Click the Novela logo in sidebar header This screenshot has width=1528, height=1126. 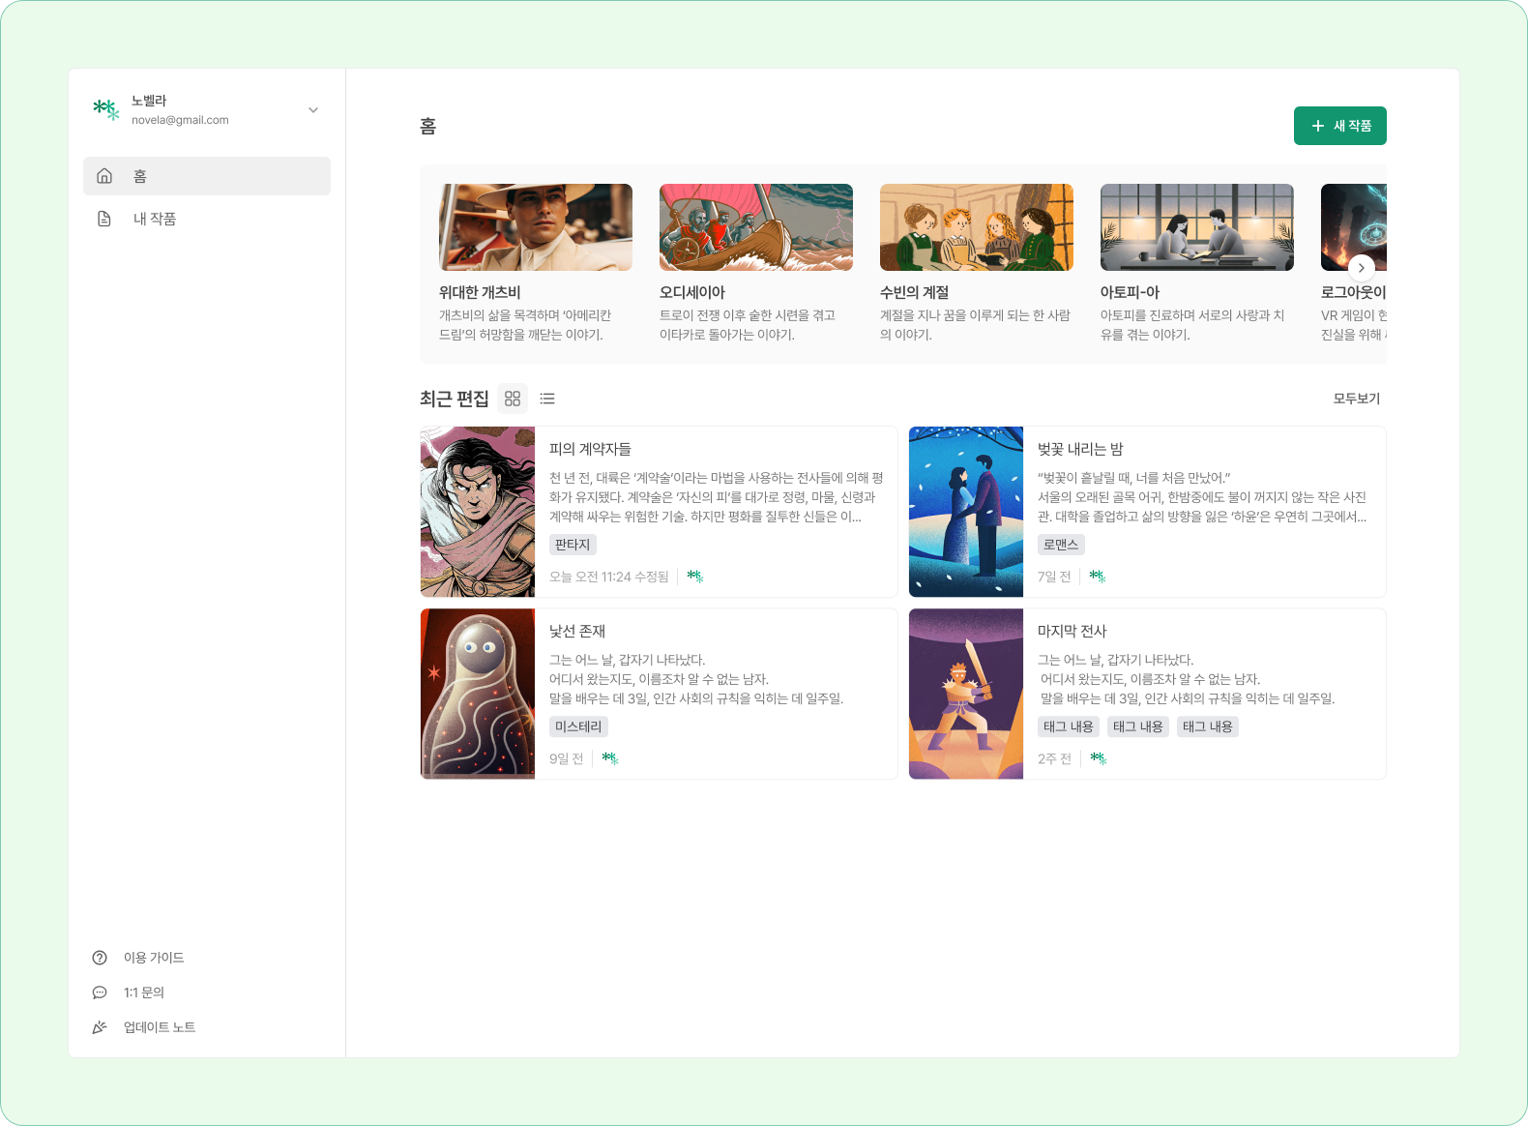[x=106, y=109]
